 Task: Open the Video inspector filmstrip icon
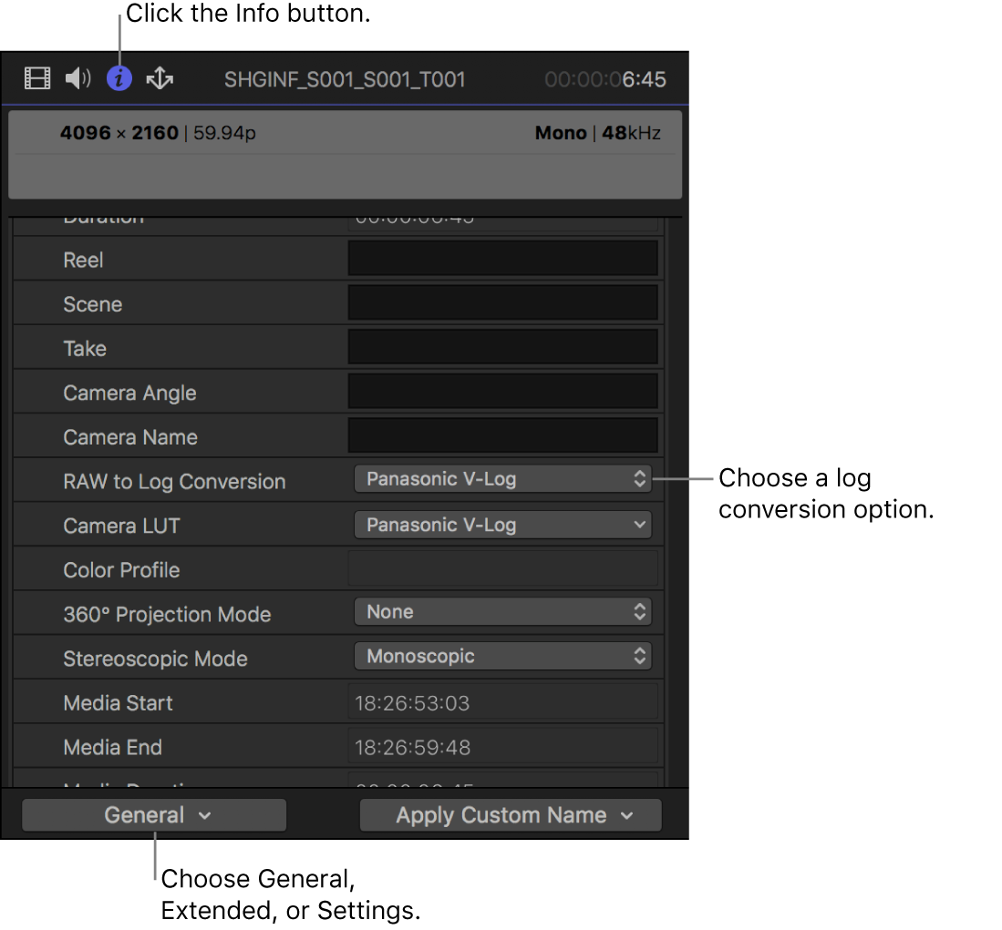pyautogui.click(x=37, y=78)
